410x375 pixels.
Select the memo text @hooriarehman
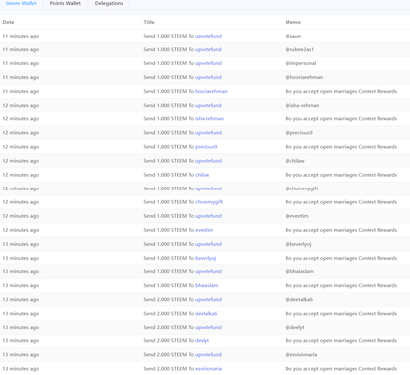(304, 77)
